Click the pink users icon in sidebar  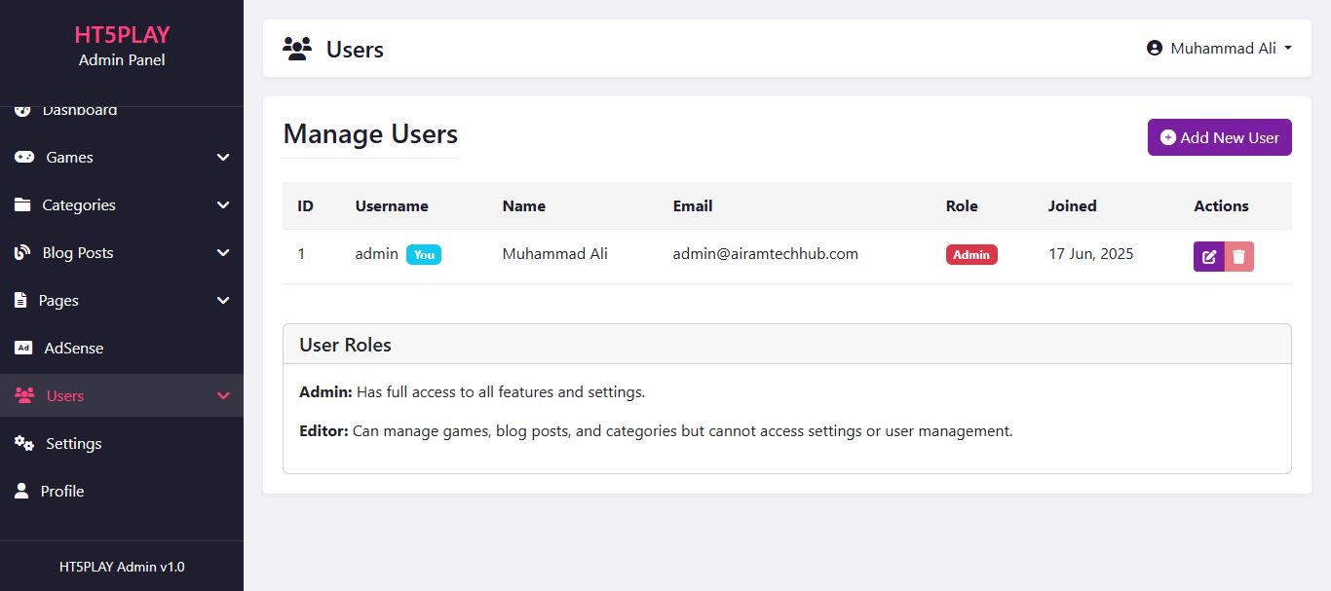tap(25, 395)
